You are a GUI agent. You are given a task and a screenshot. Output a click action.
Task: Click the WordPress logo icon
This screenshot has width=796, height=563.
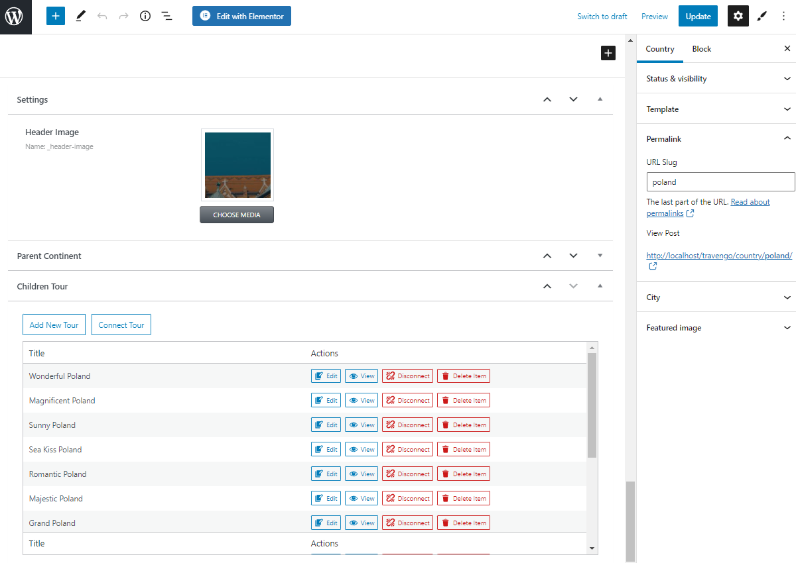click(15, 17)
